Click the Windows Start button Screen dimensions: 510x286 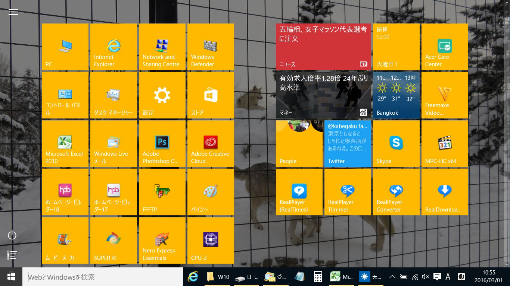[x=11, y=277]
